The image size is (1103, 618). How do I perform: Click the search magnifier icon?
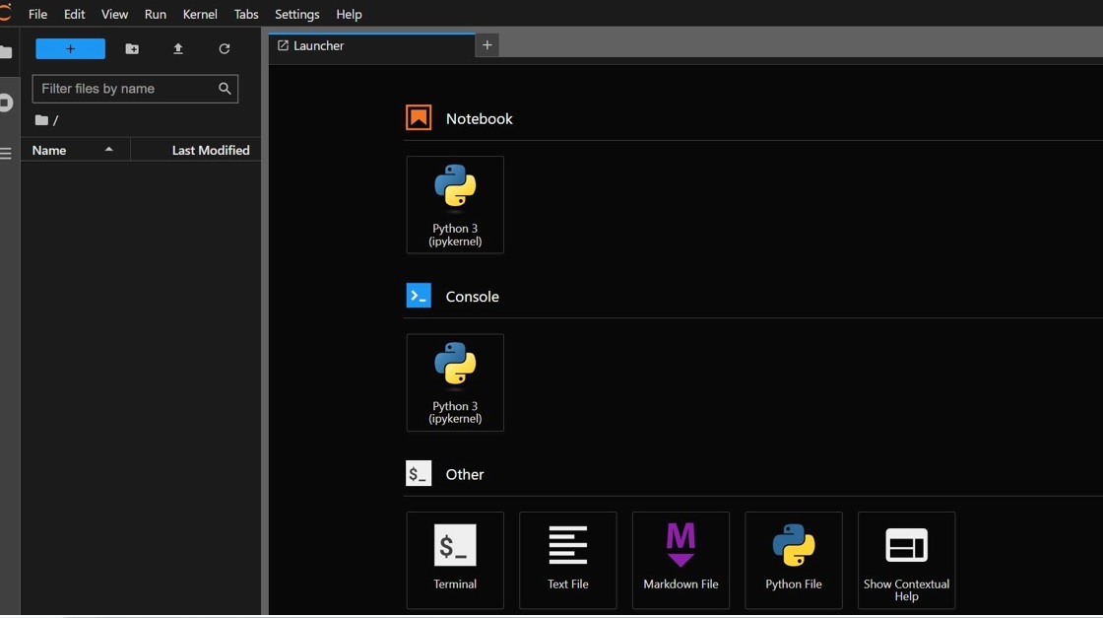point(225,89)
